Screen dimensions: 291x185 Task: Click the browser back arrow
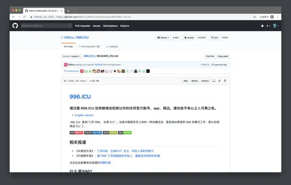pyautogui.click(x=13, y=17)
